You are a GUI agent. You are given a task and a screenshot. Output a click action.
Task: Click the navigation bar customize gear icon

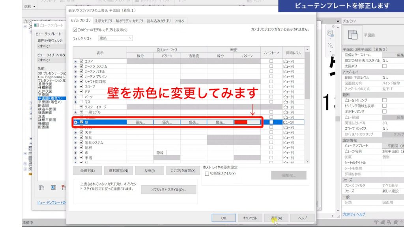click(333, 55)
